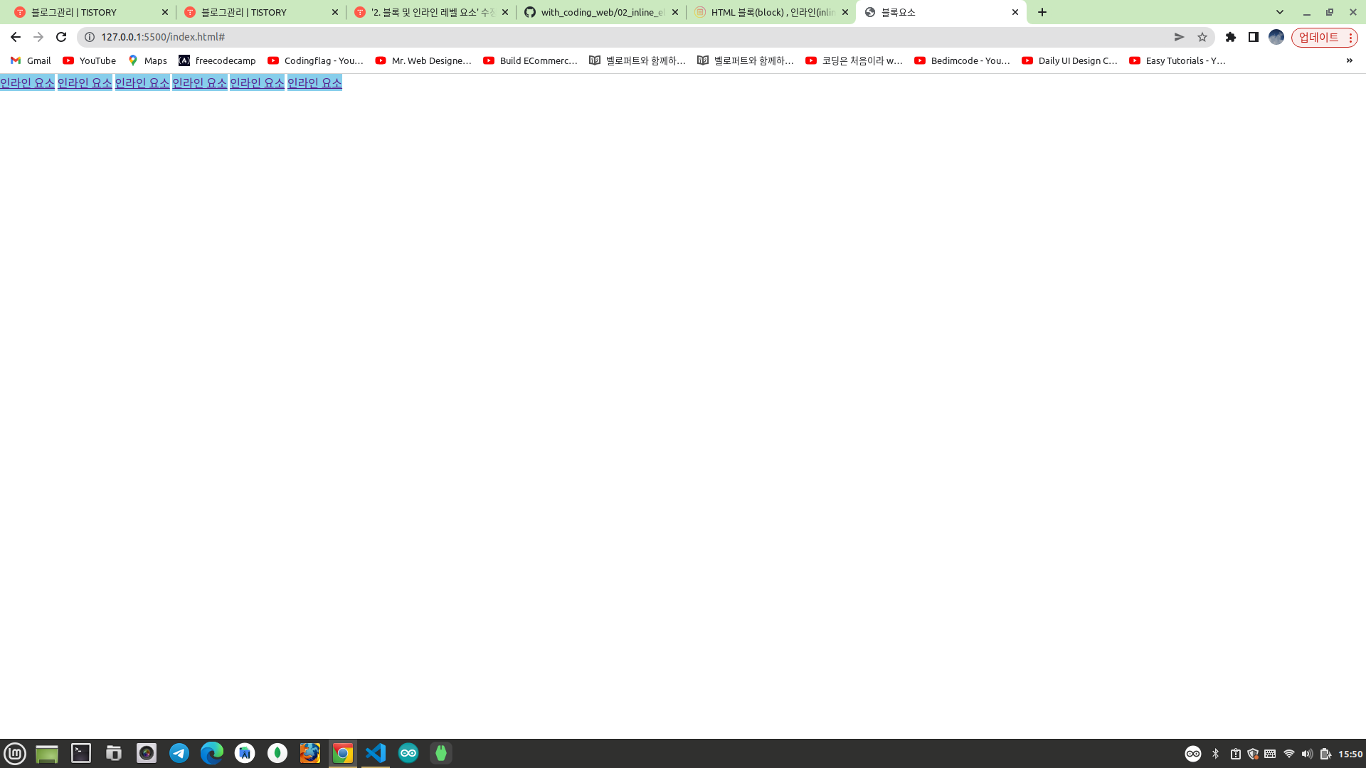This screenshot has height=768, width=1366.
Task: Bookmark this page with star icon
Action: [1202, 37]
